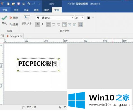Click the PicPick app logo icon

click(x=2, y=4)
